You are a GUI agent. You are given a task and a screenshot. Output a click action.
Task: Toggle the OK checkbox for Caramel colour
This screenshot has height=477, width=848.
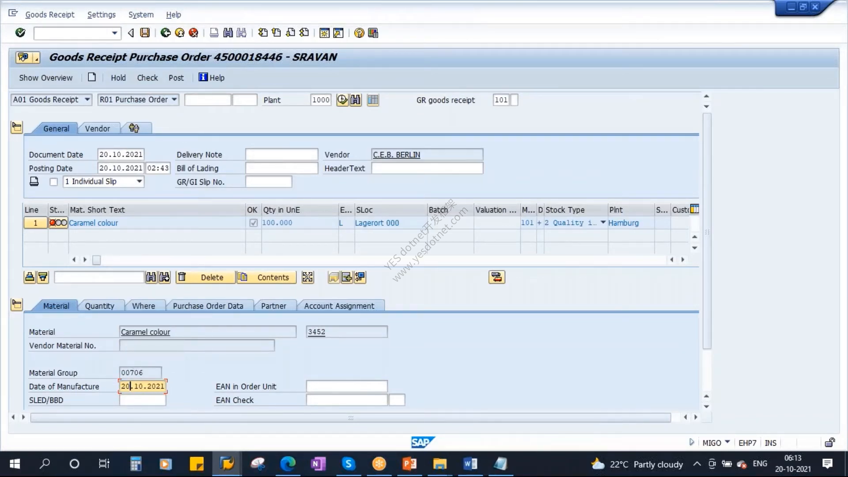(254, 223)
